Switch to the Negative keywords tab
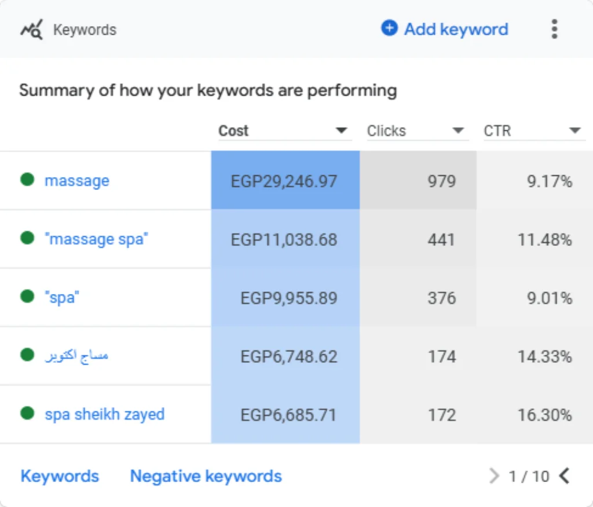The image size is (593, 507). click(206, 476)
